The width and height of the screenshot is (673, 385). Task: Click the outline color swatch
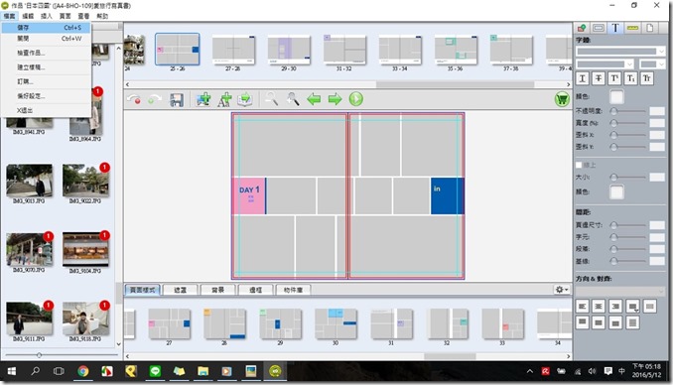[616, 192]
